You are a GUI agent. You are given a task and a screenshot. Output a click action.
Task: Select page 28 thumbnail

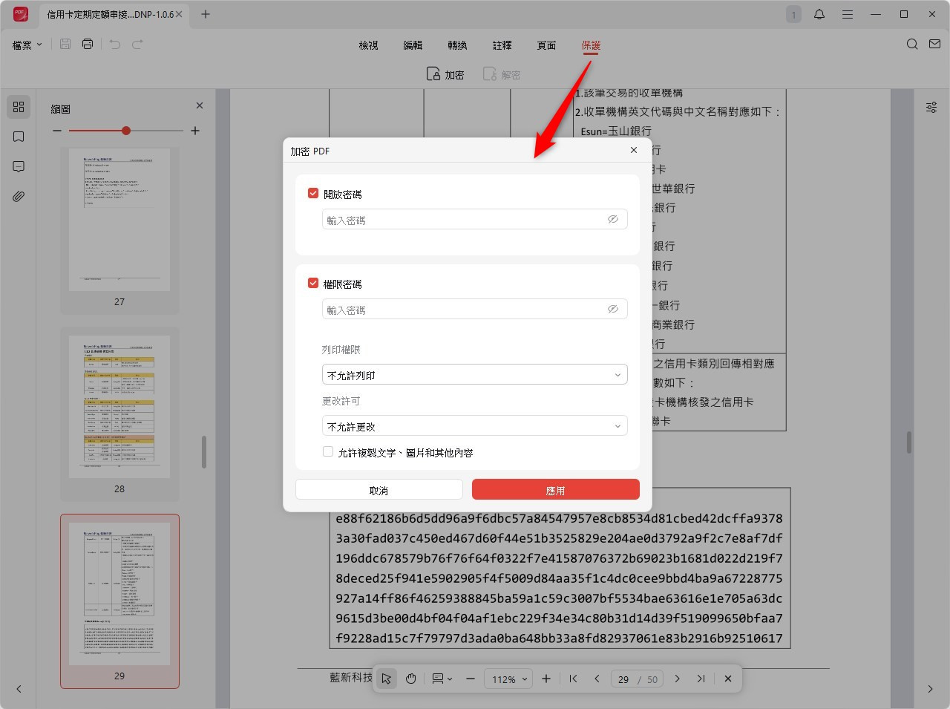coord(119,407)
